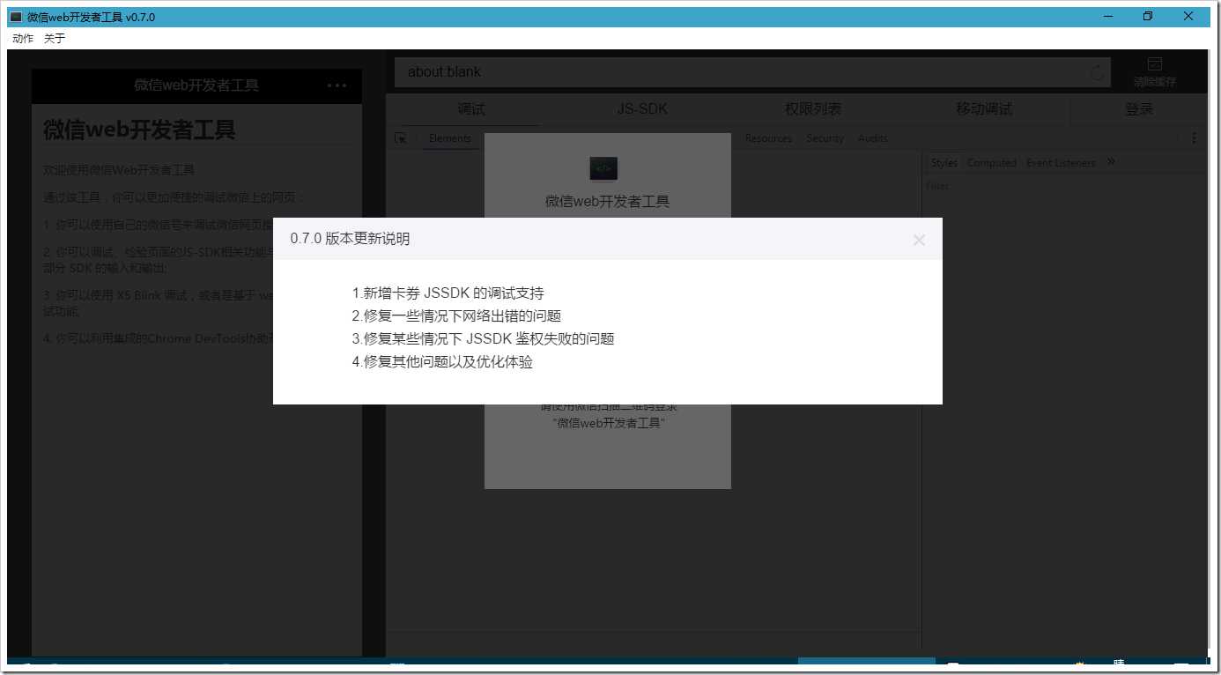
Task: Click text 3.修复某些情况下 JSSDK 鉴权失败的问题
Action: pyautogui.click(x=483, y=339)
